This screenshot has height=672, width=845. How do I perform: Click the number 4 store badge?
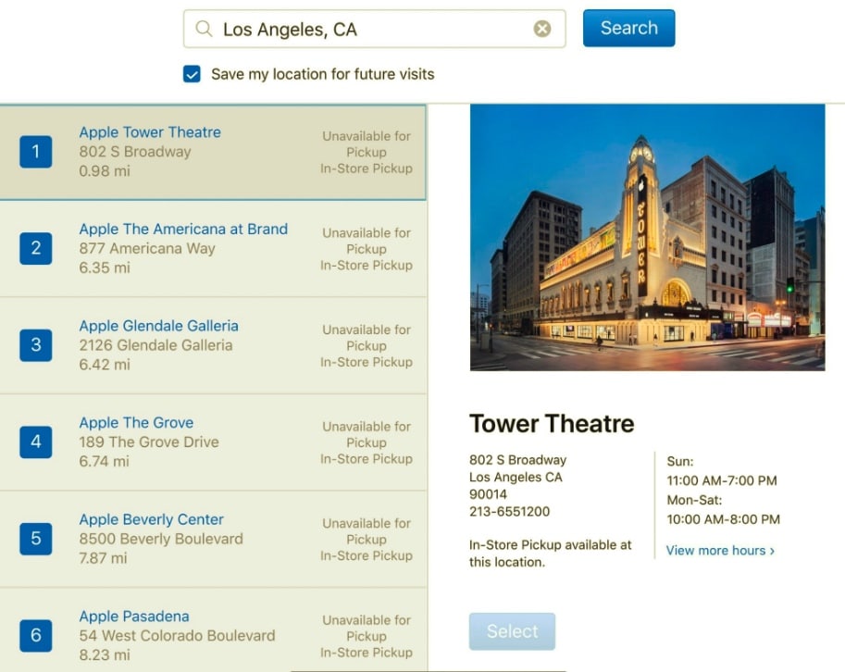pyautogui.click(x=36, y=442)
